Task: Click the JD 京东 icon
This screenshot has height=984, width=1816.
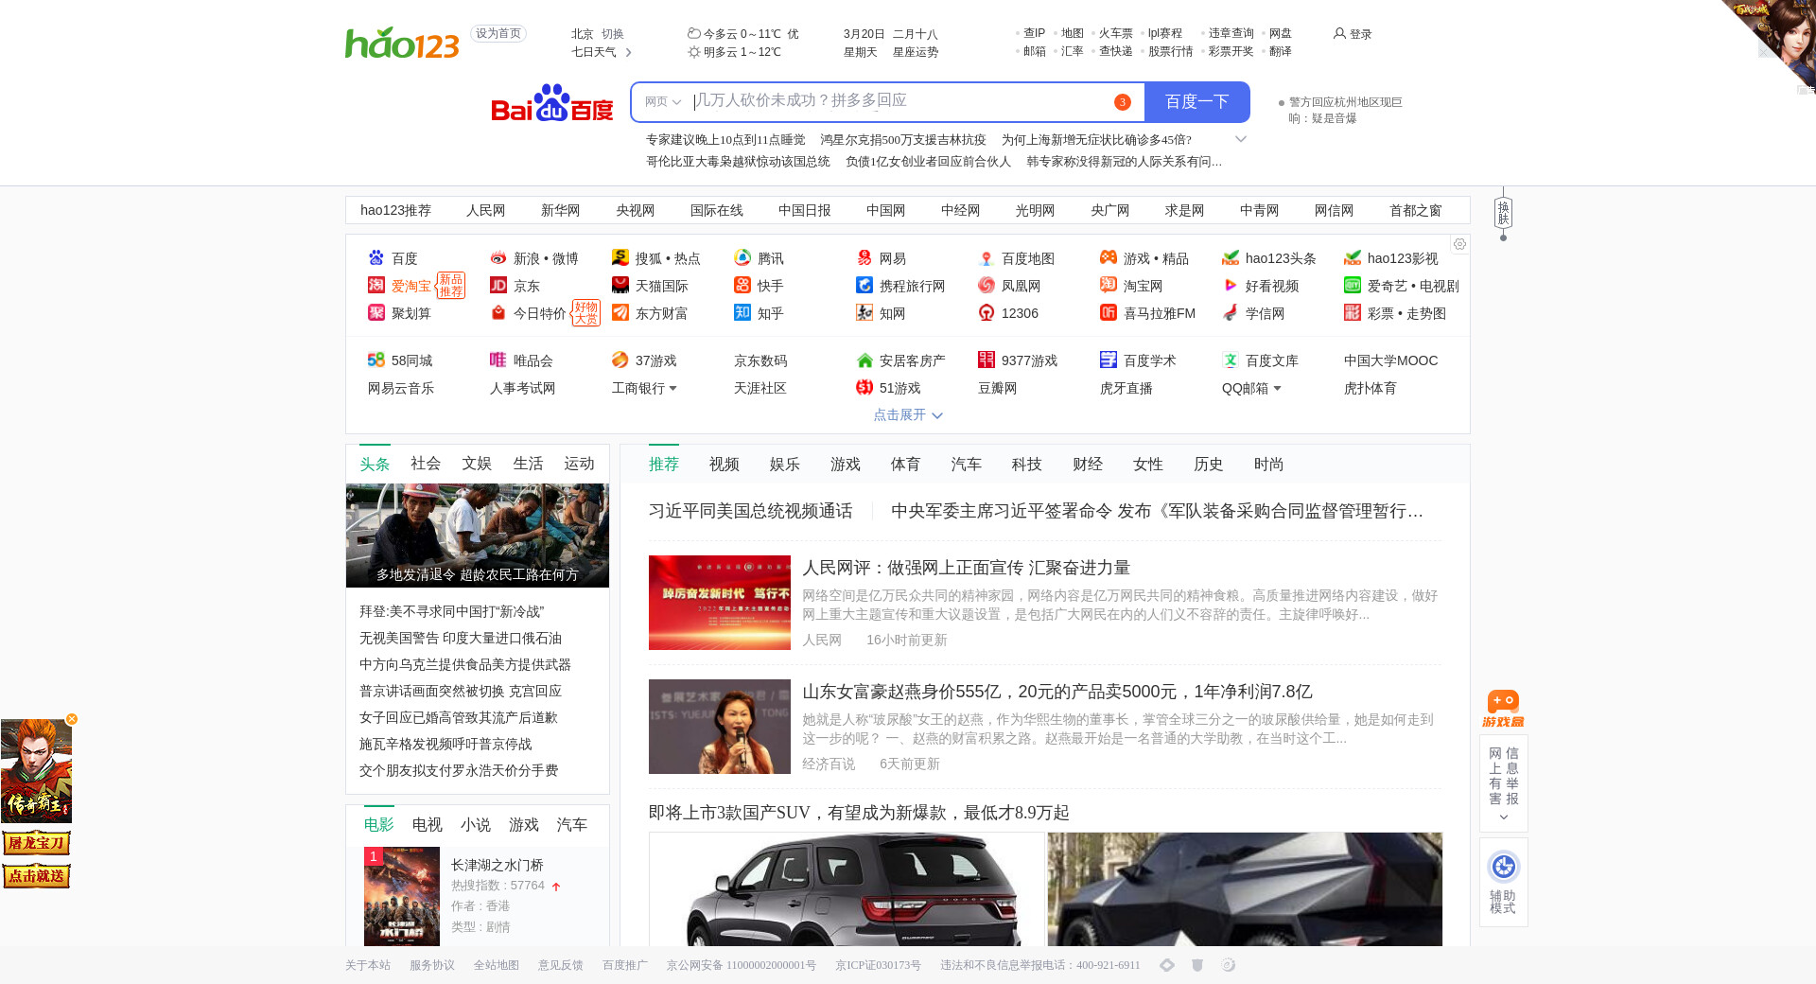Action: (x=498, y=286)
